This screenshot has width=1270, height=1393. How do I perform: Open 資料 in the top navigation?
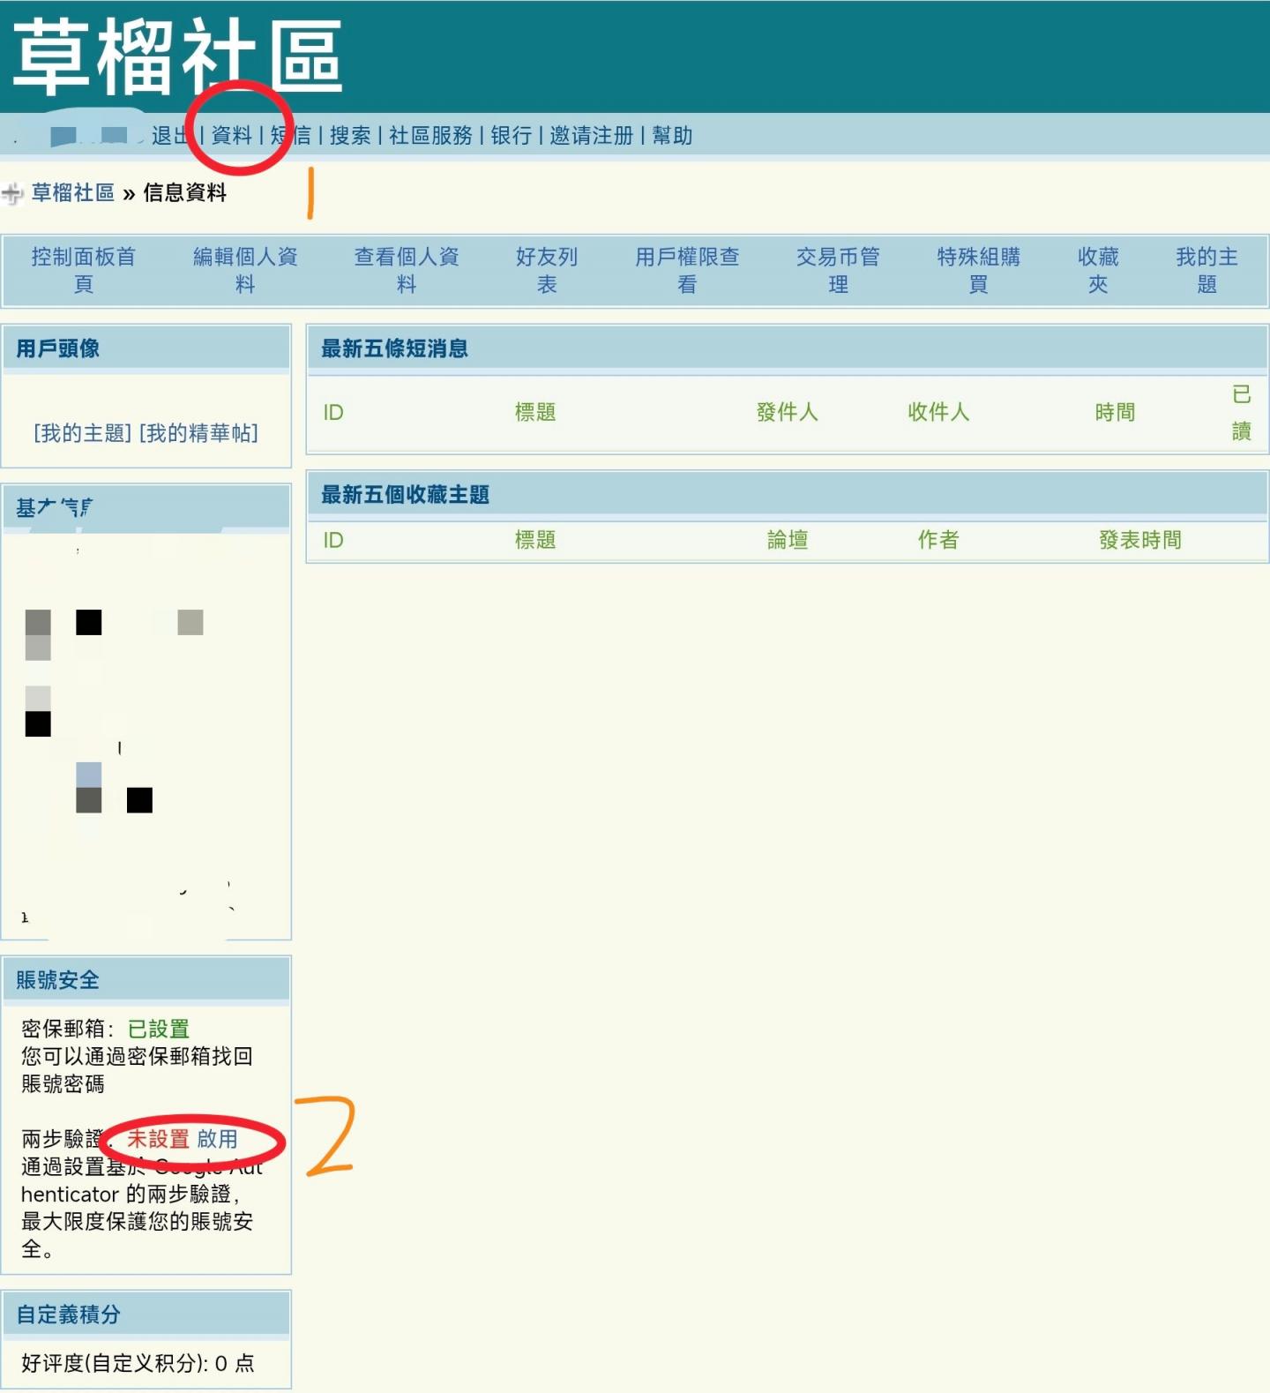click(x=231, y=136)
